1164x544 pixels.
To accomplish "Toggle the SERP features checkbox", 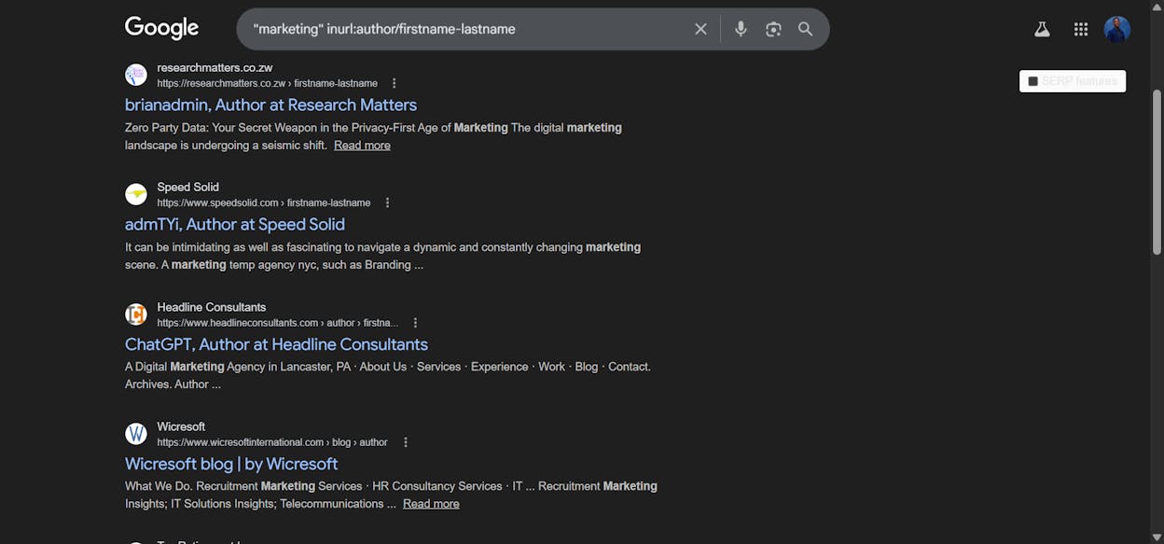I will [1032, 81].
